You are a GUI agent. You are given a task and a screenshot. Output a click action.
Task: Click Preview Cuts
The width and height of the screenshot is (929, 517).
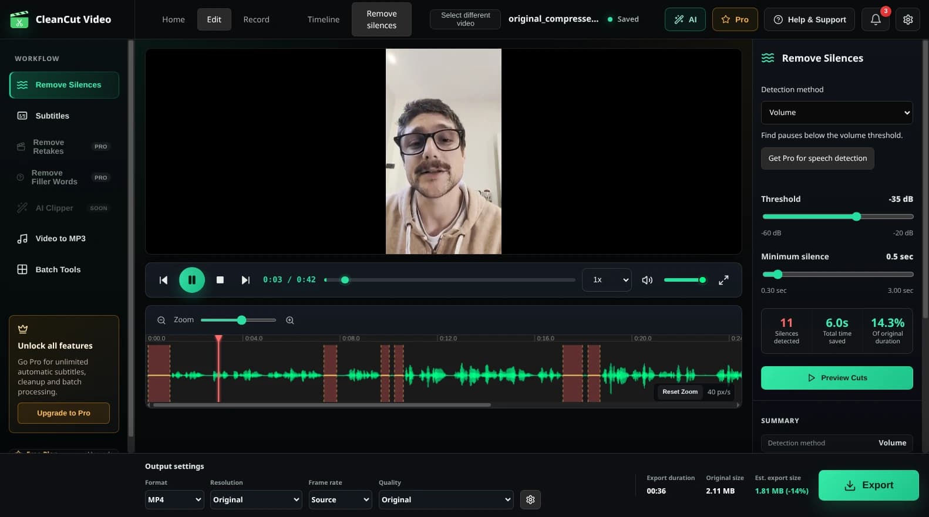[x=837, y=378]
